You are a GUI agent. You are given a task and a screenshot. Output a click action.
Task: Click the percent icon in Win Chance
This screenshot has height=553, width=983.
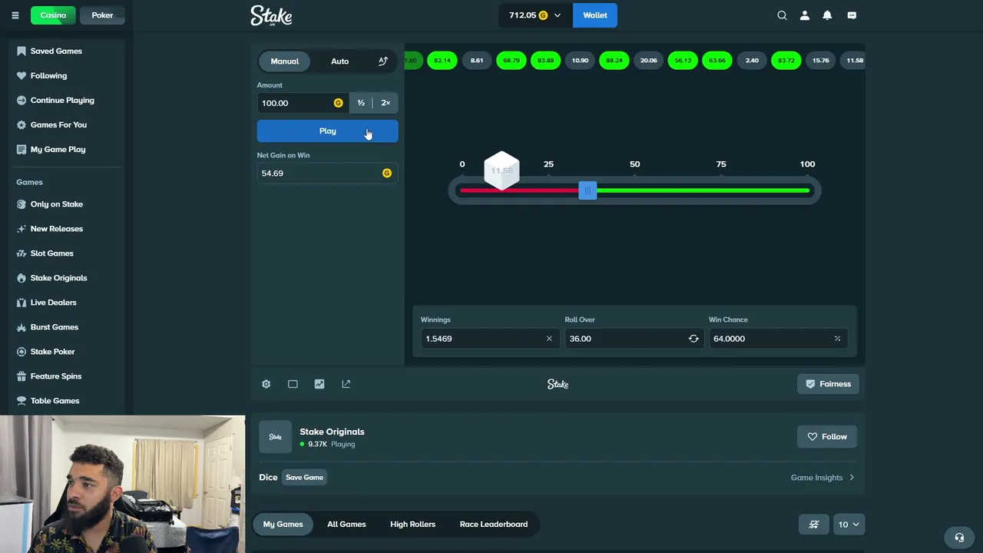(x=837, y=339)
